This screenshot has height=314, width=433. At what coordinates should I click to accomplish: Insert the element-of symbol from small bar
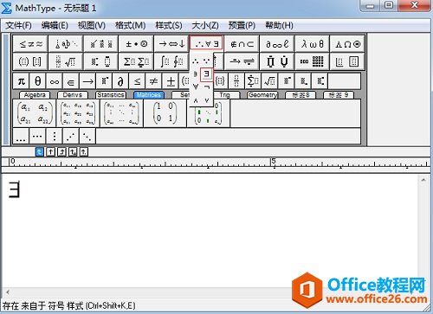(71, 81)
